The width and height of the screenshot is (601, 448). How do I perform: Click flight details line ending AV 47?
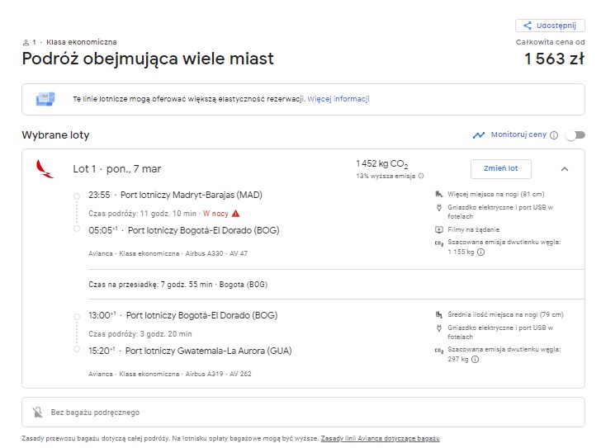pos(168,253)
